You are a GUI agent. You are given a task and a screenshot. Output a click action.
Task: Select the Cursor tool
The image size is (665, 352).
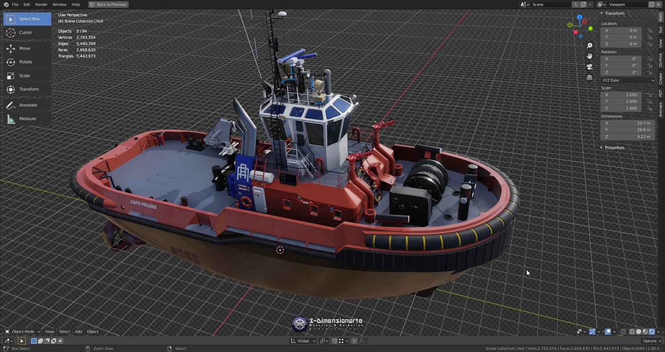pyautogui.click(x=27, y=32)
